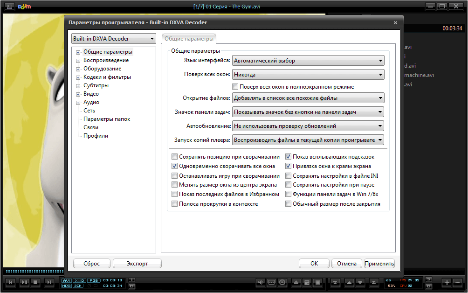Viewport: 468px width, 293px height.
Task: Open 'Значок панели задач' dropdown
Action: pyautogui.click(x=308, y=112)
